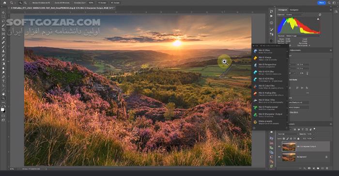The height and width of the screenshot is (176, 339).
Task: Open the histogram Channel dropdown
Action: tap(294, 15)
